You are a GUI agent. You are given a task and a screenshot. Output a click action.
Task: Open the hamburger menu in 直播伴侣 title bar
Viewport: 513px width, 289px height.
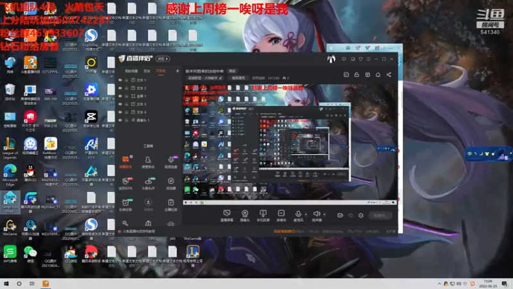click(368, 59)
